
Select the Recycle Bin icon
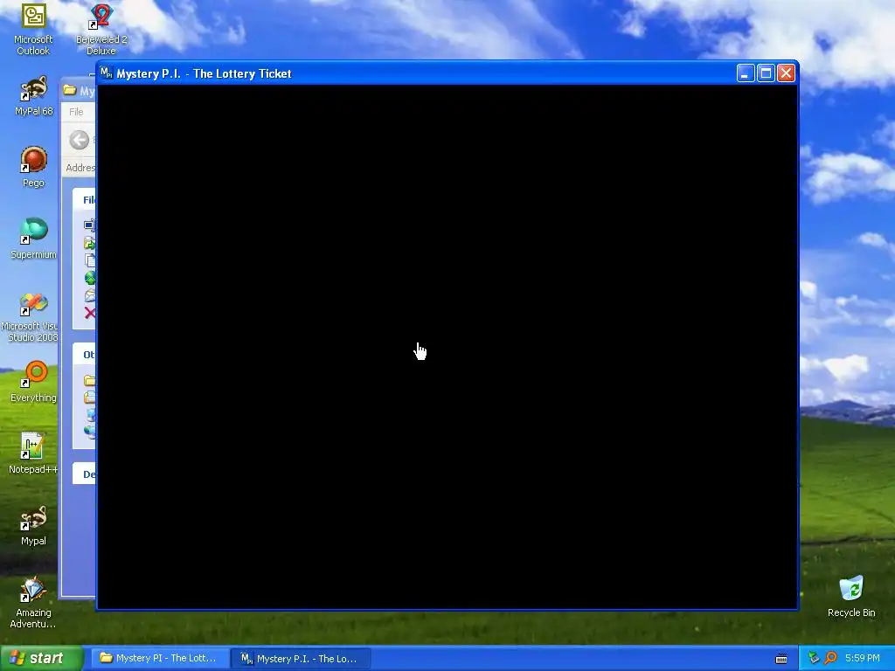(851, 597)
